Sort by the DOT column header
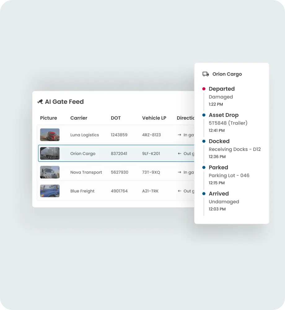This screenshot has height=310, width=285. click(x=116, y=118)
